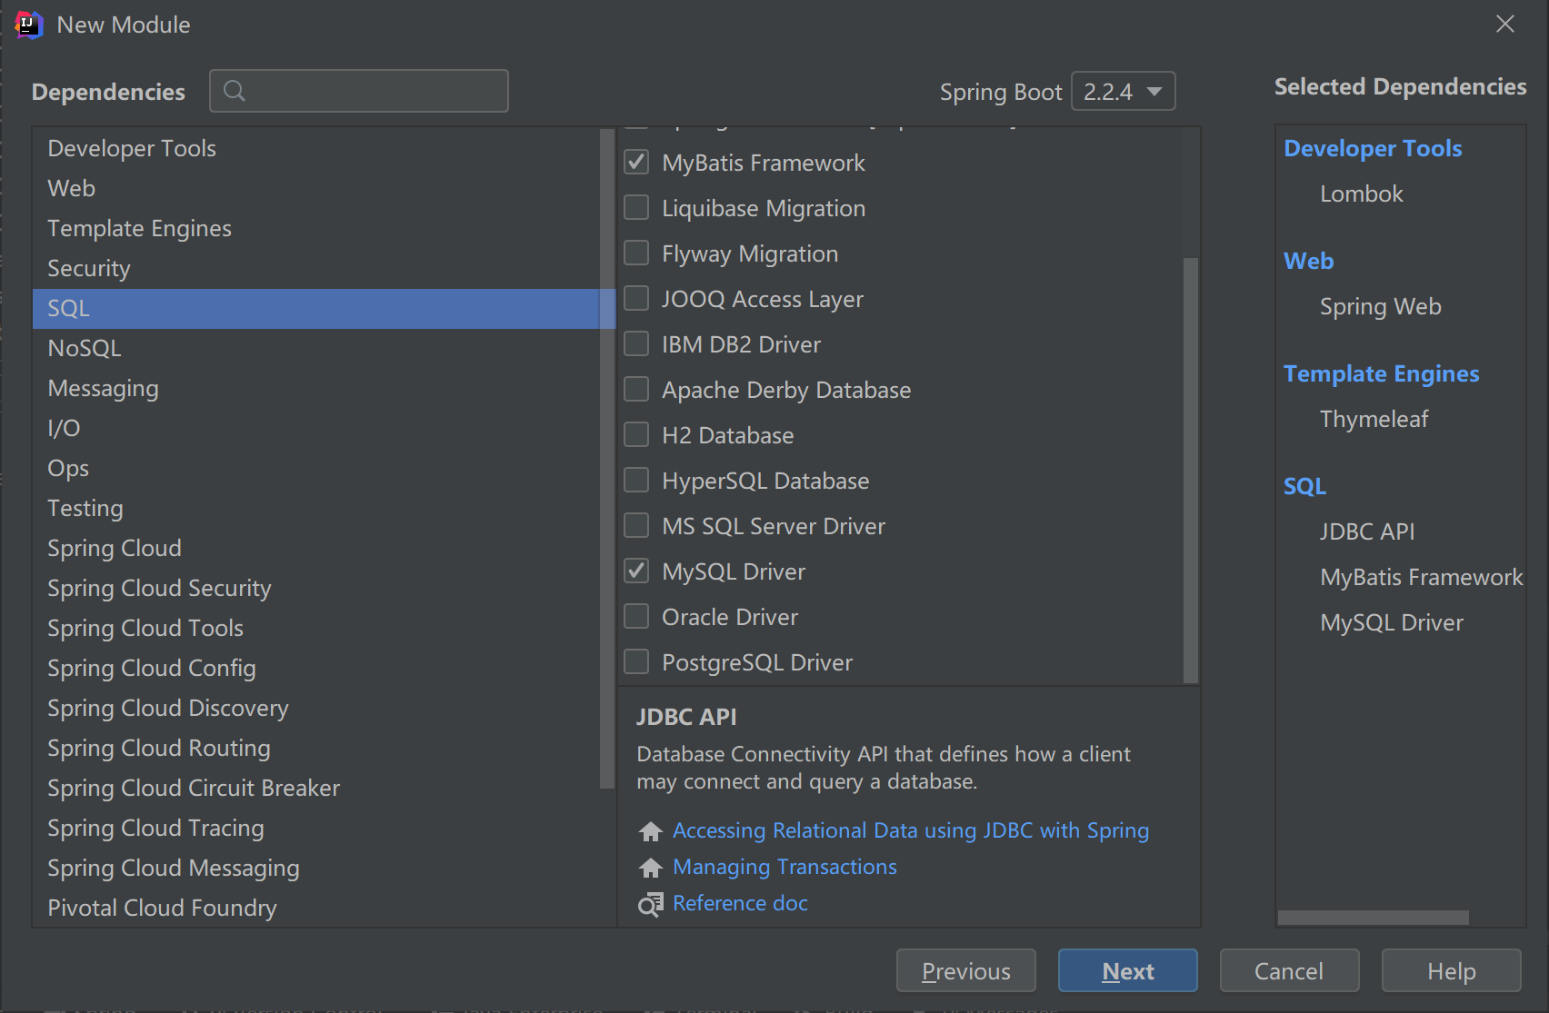Enable the PostgreSQL Driver checkbox

tap(636, 662)
